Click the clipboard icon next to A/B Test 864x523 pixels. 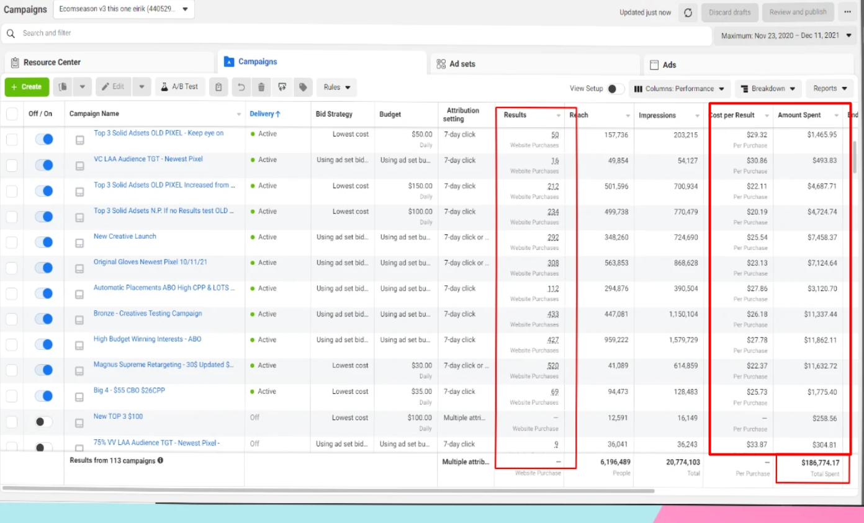[218, 87]
